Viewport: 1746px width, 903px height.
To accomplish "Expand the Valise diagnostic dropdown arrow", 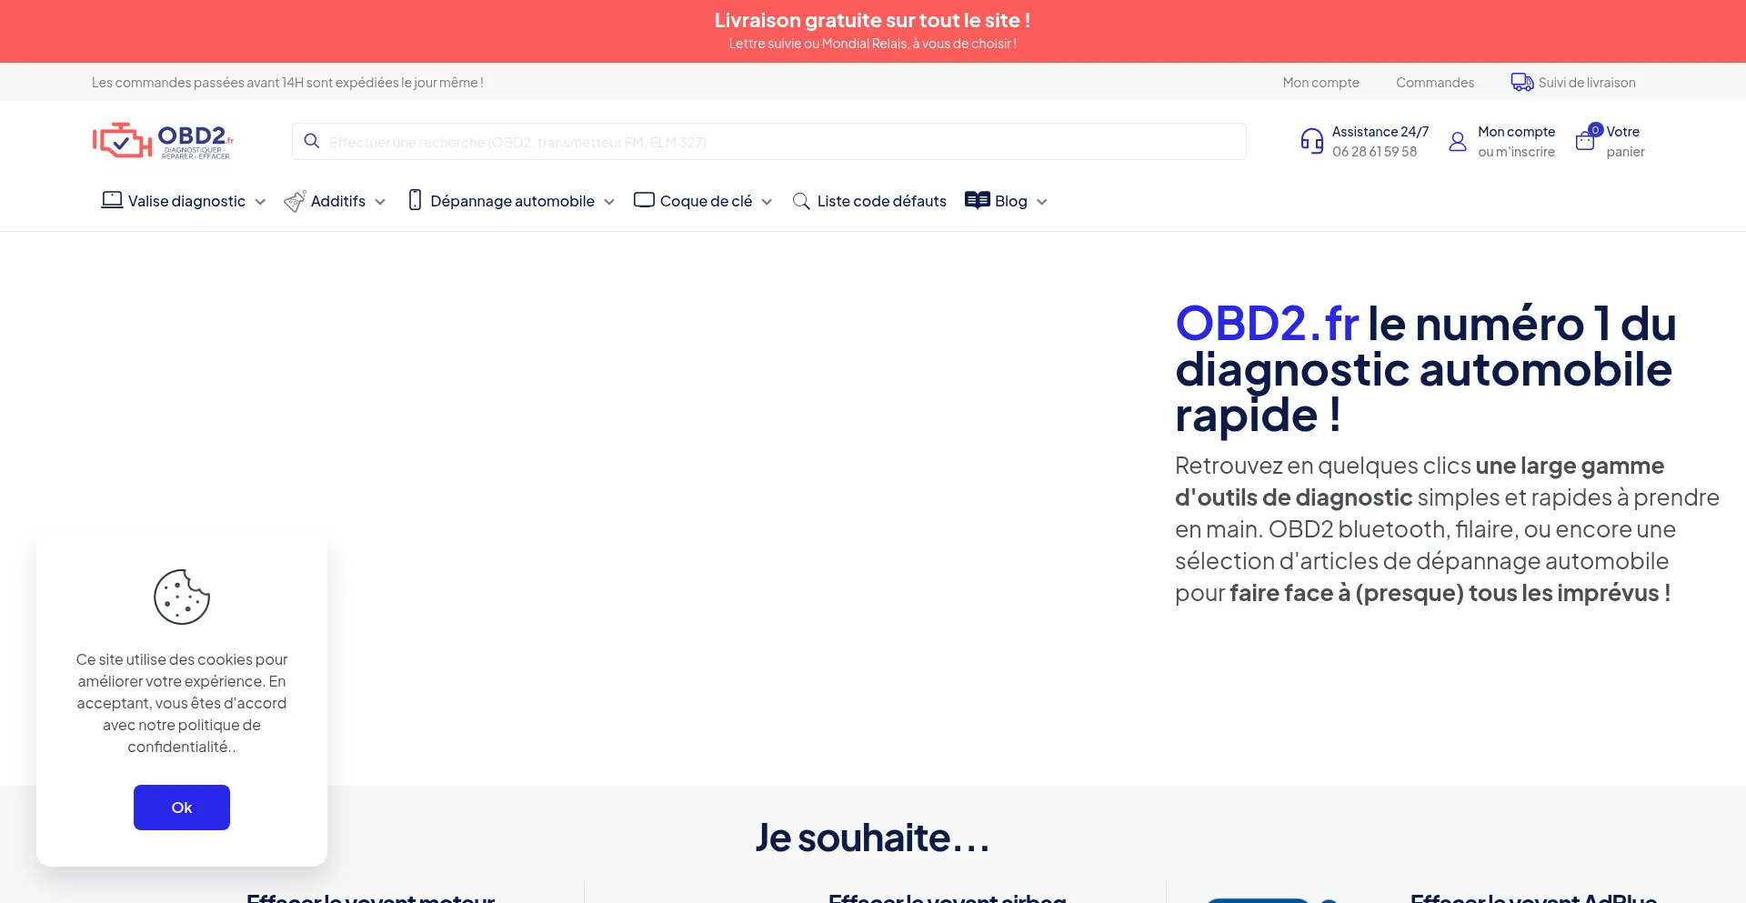I will coord(260,202).
